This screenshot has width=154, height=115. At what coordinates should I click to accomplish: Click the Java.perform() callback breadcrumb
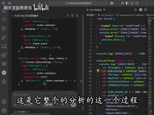130,15
